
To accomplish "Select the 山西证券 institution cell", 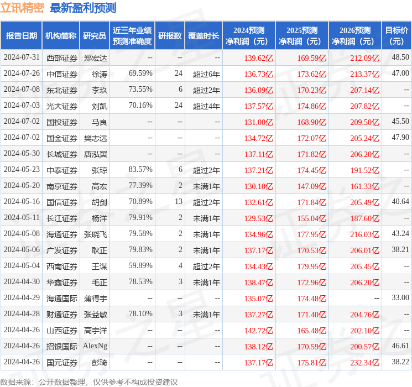I will tap(62, 330).
